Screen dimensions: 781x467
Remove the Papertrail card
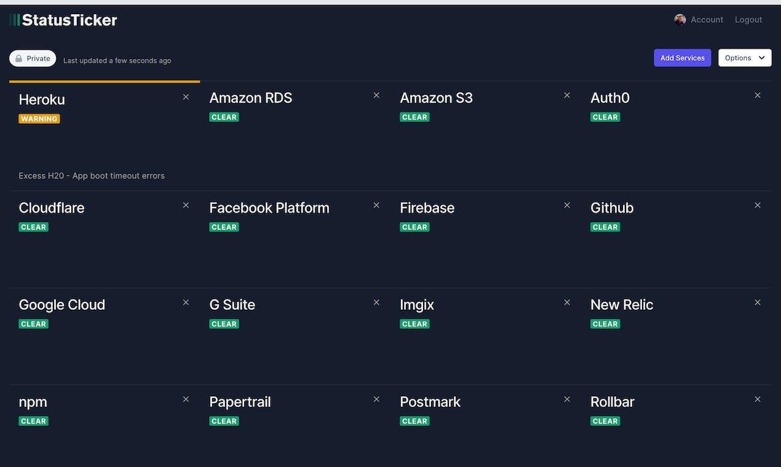tap(376, 399)
